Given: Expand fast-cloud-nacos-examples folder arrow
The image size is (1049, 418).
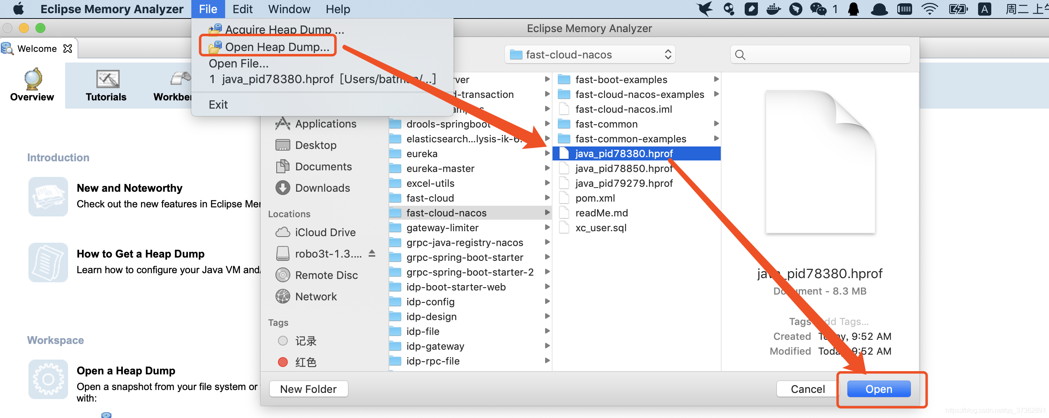Looking at the screenshot, I should coord(716,94).
